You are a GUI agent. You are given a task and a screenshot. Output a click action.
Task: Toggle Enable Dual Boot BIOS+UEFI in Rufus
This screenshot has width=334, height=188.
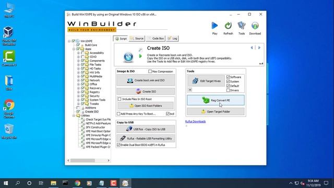118,145
